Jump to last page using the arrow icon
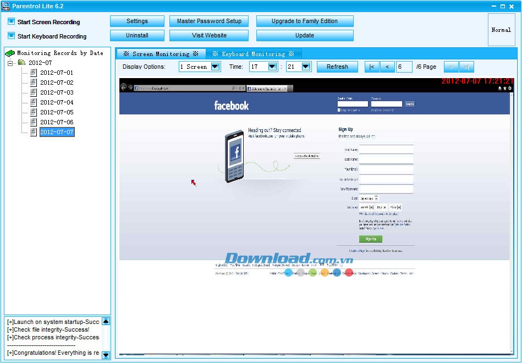This screenshot has width=522, height=363. [466, 67]
